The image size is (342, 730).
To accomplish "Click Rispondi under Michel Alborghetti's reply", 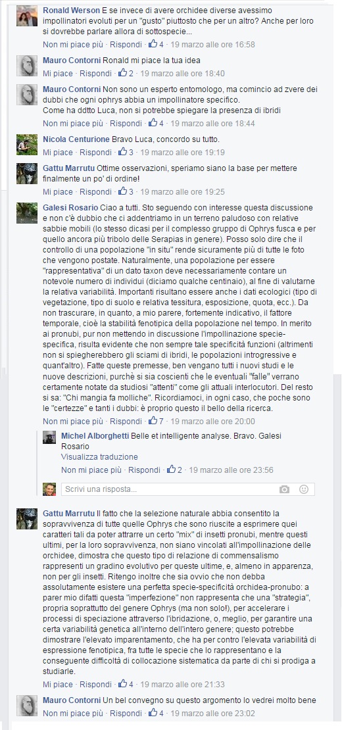I will pyautogui.click(x=144, y=470).
